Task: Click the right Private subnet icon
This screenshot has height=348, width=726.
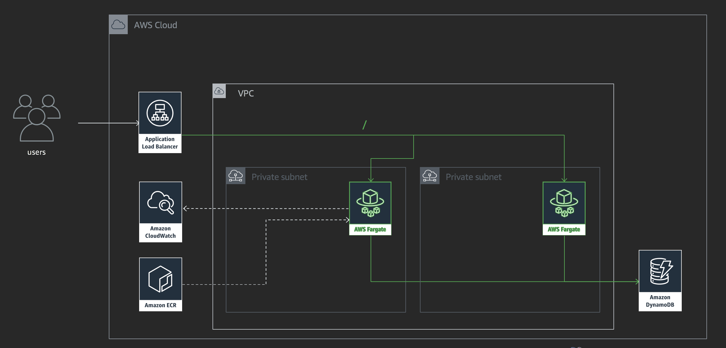Action: (x=430, y=176)
